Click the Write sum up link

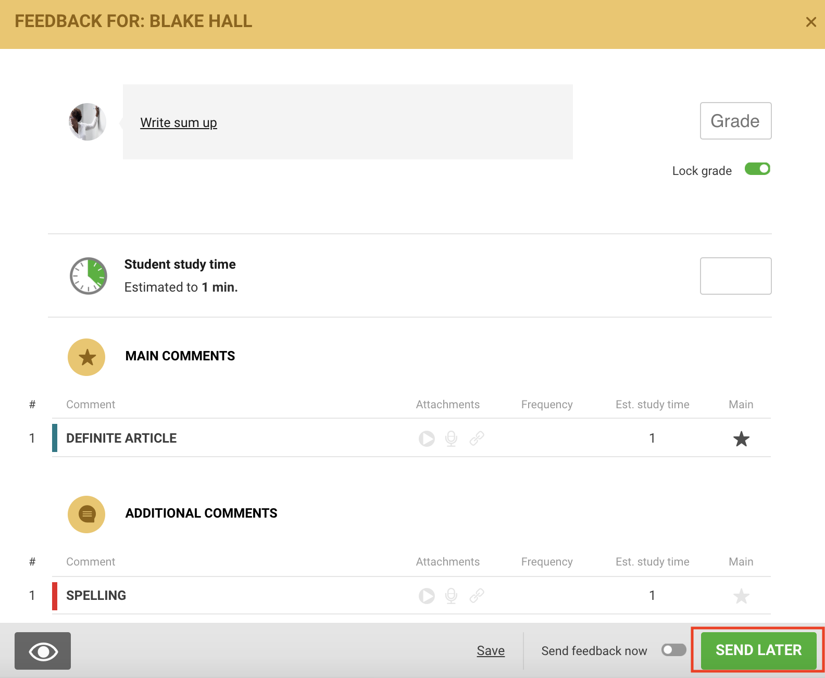[179, 123]
